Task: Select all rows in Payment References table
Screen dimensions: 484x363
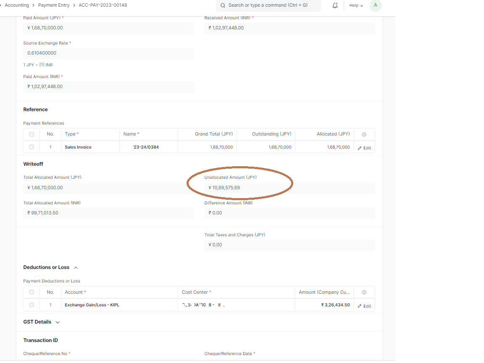Action: (32, 134)
